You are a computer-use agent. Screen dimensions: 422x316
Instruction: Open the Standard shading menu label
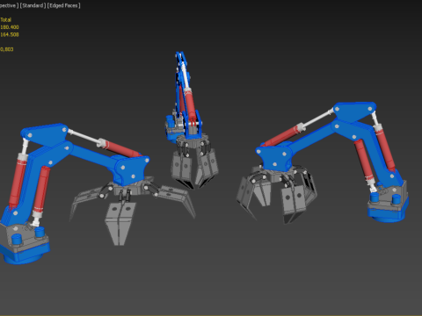point(33,5)
